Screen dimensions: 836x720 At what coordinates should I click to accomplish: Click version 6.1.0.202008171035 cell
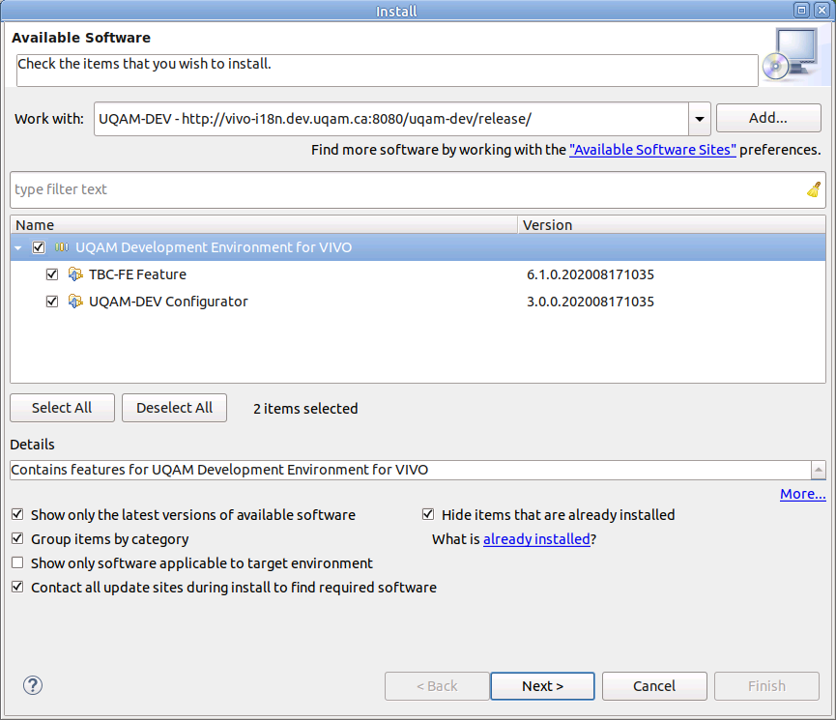coord(591,274)
